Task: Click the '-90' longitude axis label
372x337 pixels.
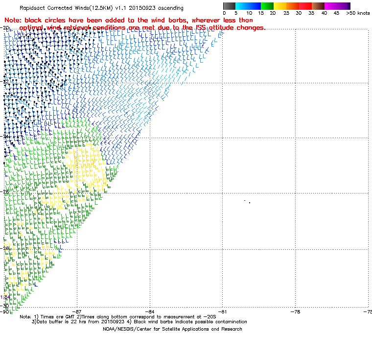Action: 4,312
